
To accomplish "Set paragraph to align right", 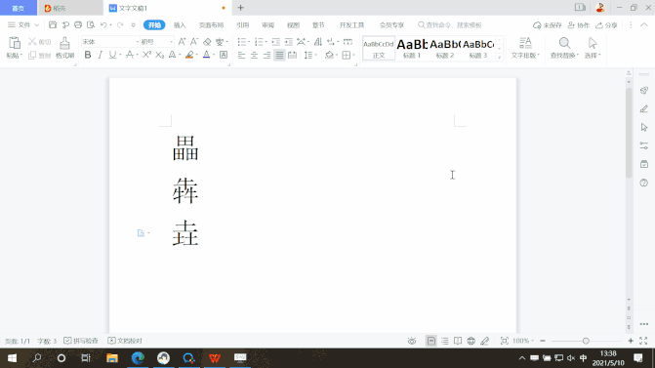I will 266,55.
